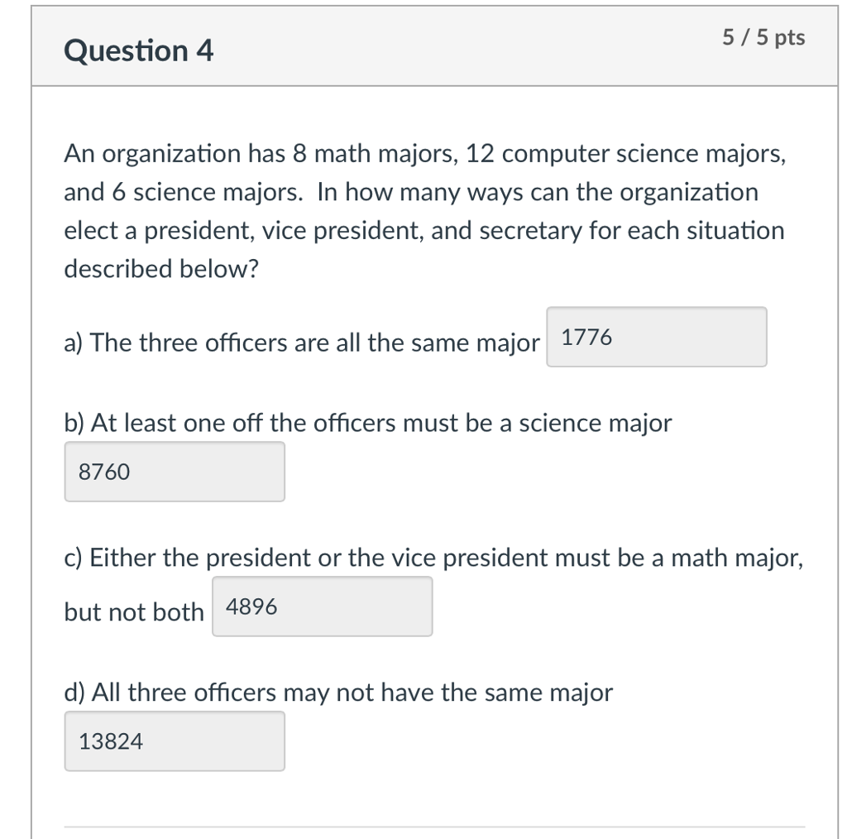Click the 5 / 5 pts score label
Viewport: 847px width, 839px height.
(x=763, y=37)
